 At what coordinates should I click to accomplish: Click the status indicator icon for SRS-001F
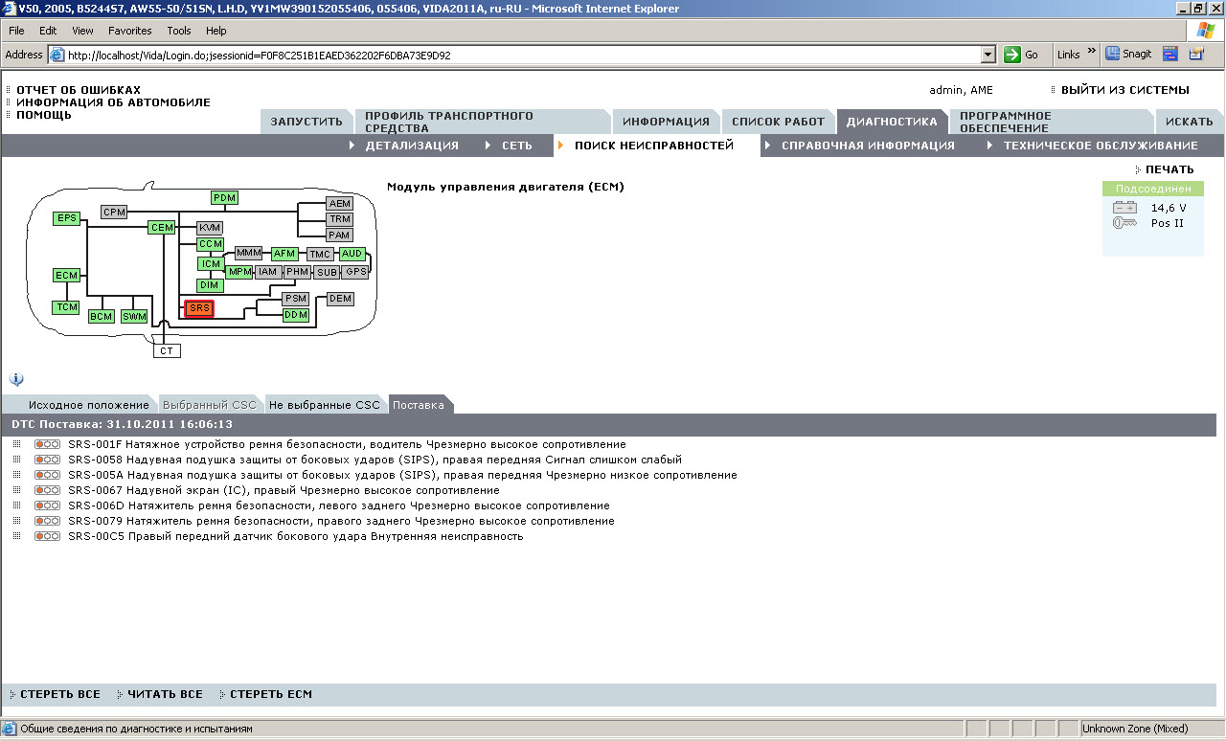click(x=47, y=444)
